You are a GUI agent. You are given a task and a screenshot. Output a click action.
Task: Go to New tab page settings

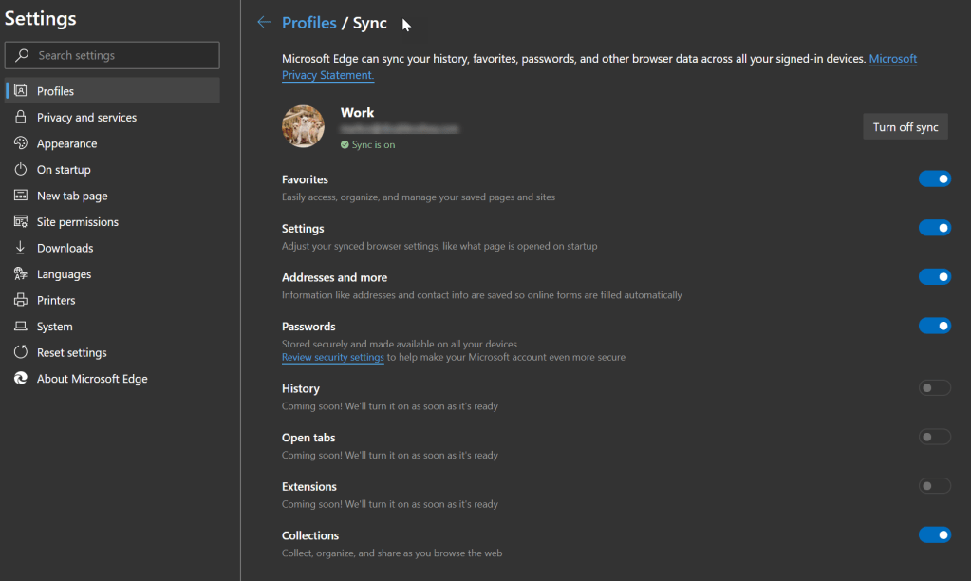pyautogui.click(x=72, y=196)
